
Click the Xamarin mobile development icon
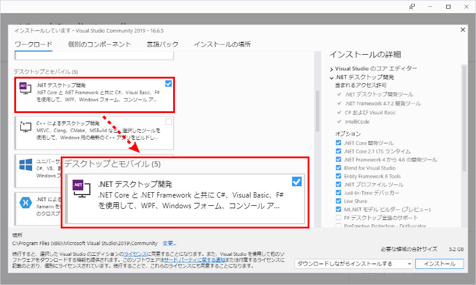point(26,202)
